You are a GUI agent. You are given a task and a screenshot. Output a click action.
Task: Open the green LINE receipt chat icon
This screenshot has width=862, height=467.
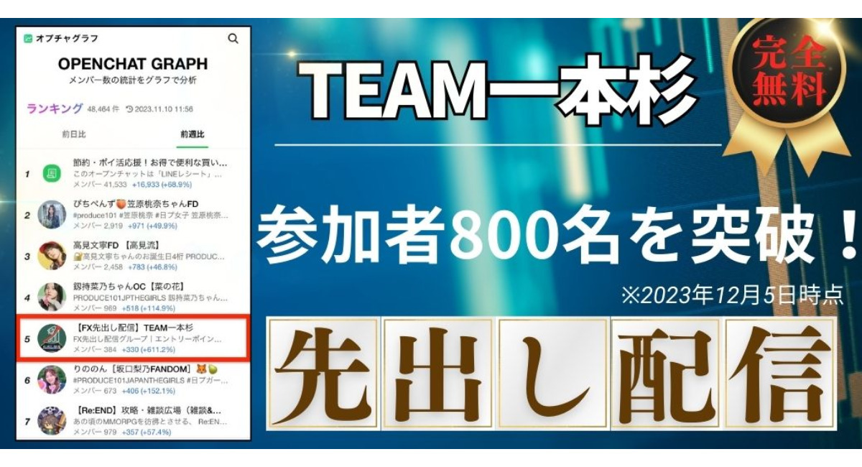[x=52, y=174]
